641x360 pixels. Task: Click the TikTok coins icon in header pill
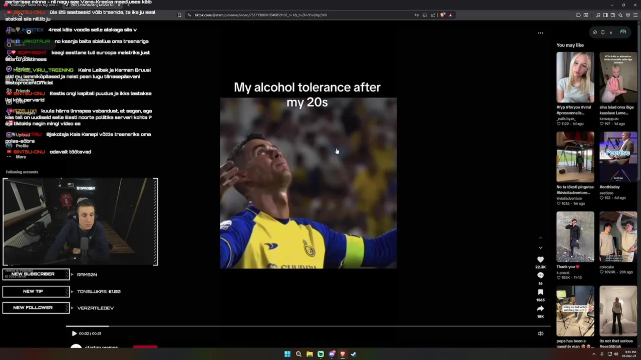(595, 32)
